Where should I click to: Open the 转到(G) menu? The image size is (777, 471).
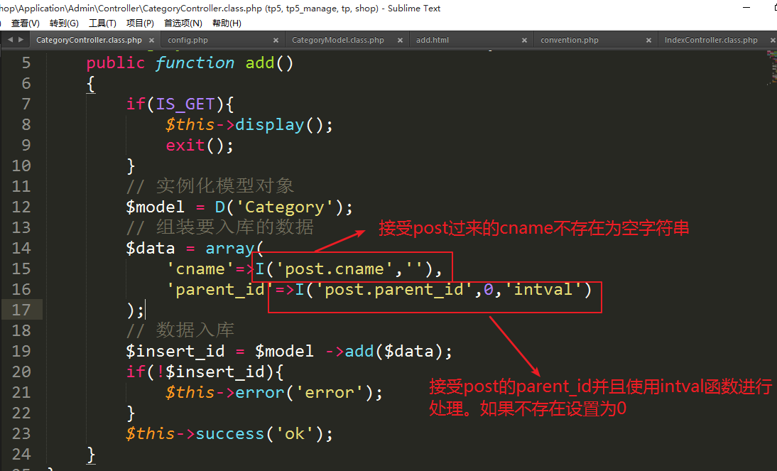coord(64,23)
